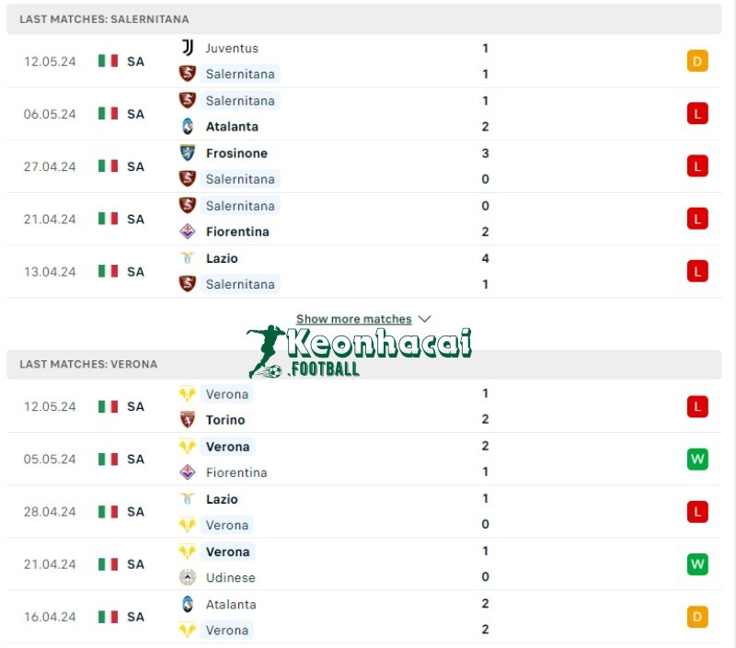Open the Torino team name link

coord(225,419)
